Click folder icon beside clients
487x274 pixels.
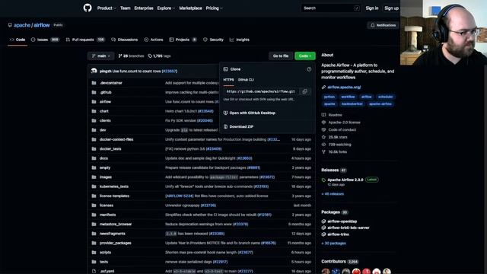click(94, 120)
